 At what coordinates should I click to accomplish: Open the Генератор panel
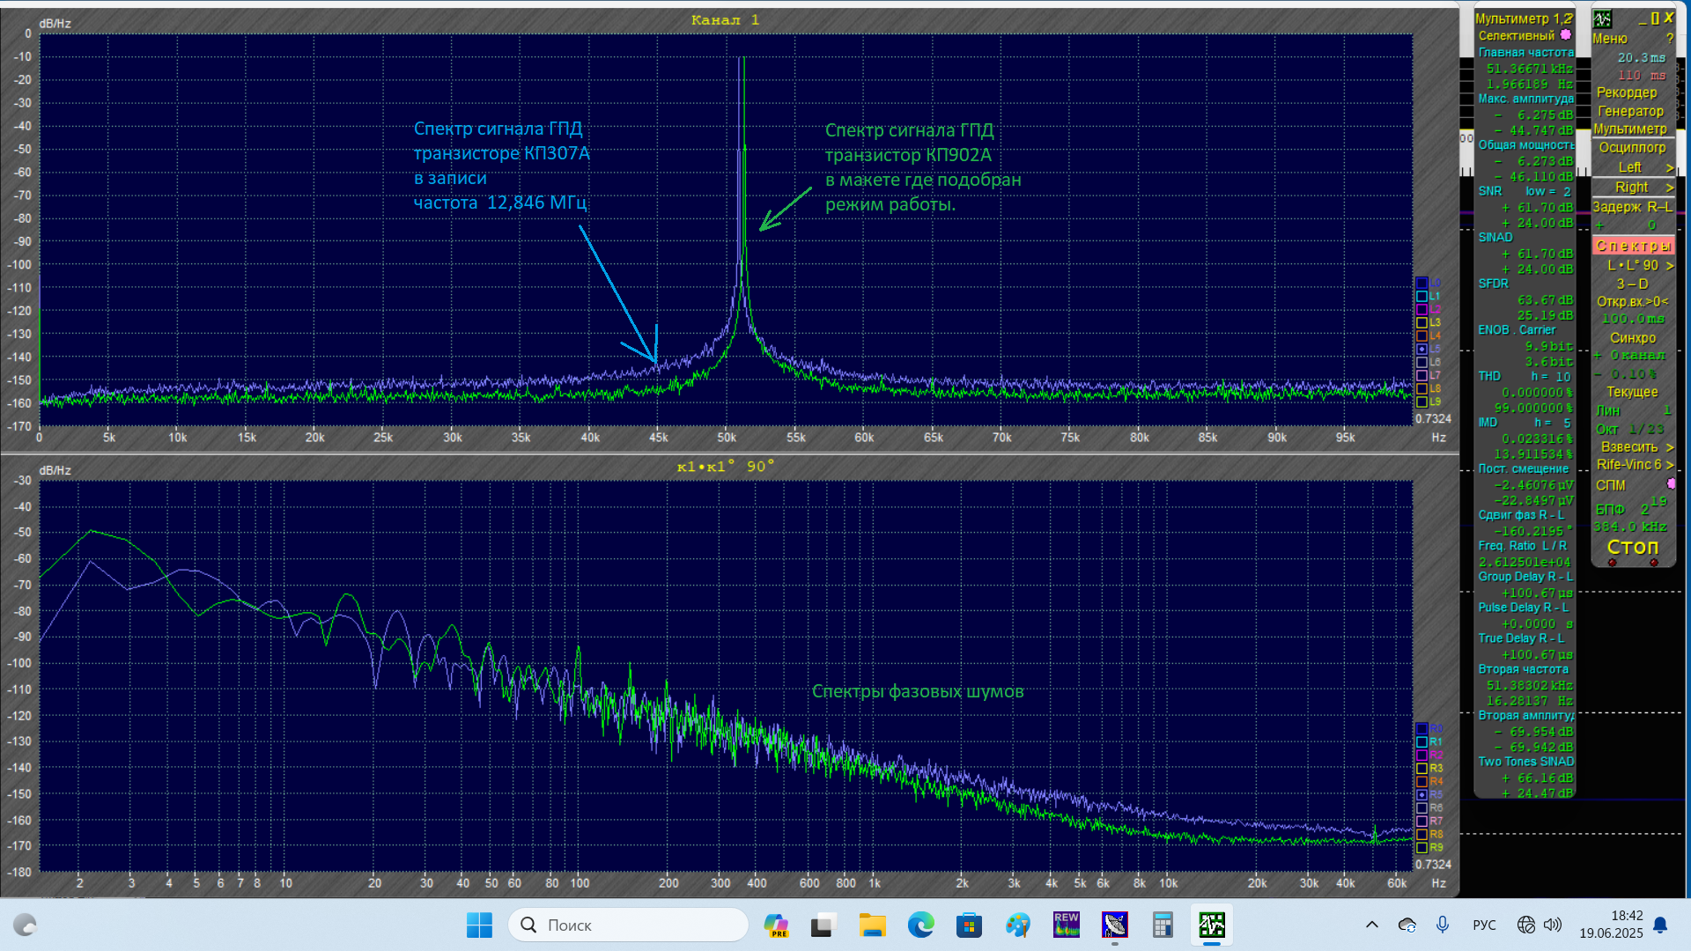(1631, 111)
